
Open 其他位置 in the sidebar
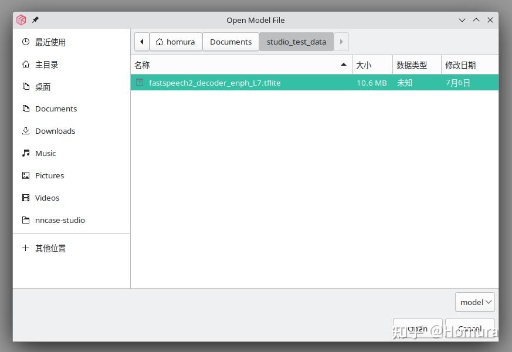[50, 248]
